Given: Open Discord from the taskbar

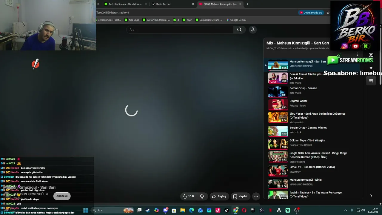Looking at the screenshot, I should click(x=165, y=210).
